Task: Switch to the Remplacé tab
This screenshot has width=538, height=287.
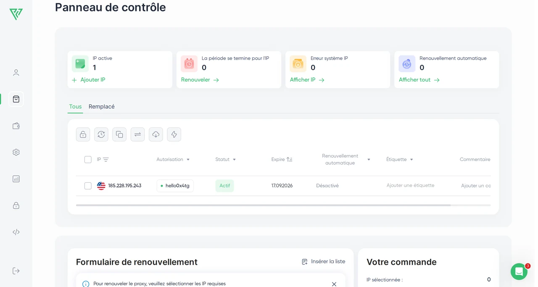Action: (102, 107)
